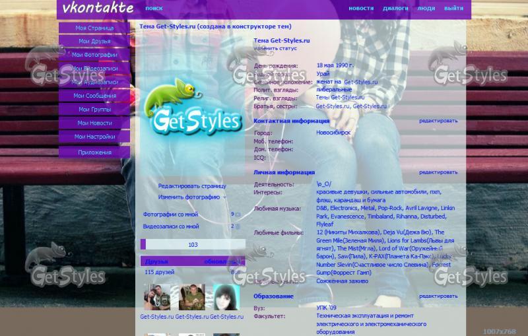The width and height of the screenshot is (528, 336).
Task: Open Моя Страница in the sidebar
Action: (x=94, y=28)
